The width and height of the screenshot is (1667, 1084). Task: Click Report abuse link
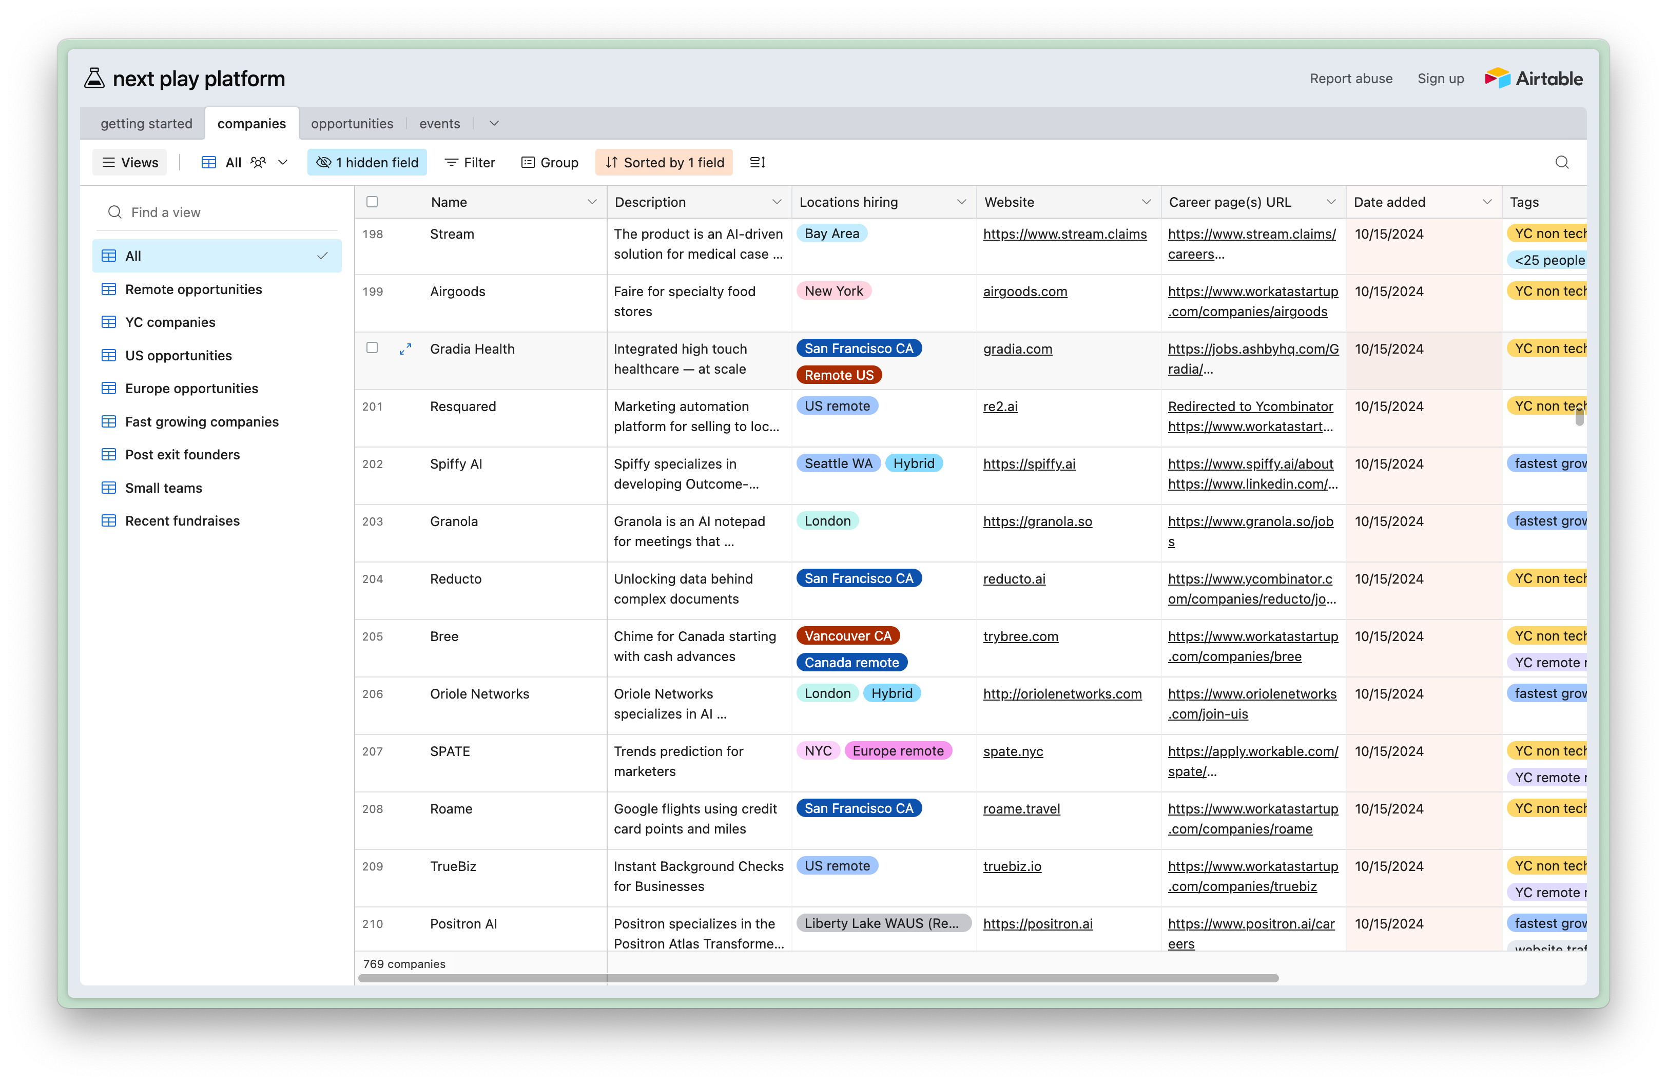pyautogui.click(x=1351, y=79)
